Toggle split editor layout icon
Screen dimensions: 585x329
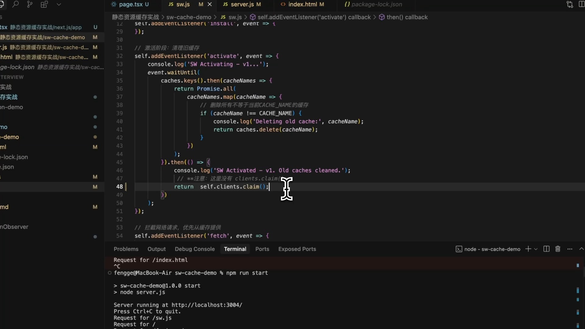[581, 4]
